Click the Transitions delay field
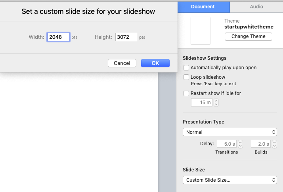Viewport: 283px width, 192px height. click(226, 144)
